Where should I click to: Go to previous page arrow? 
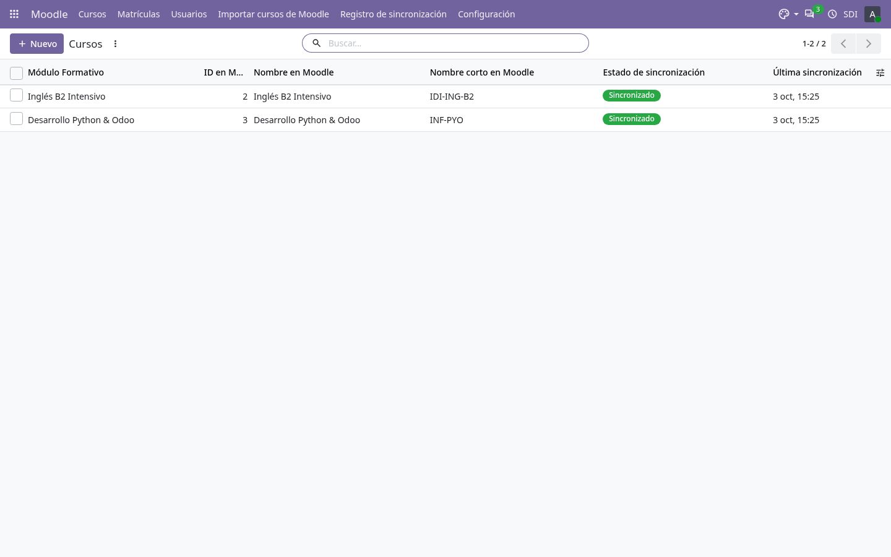point(843,43)
